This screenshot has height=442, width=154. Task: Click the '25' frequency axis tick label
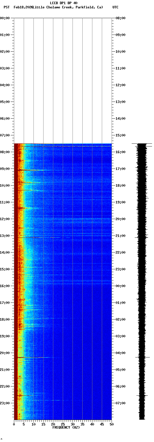63,424
